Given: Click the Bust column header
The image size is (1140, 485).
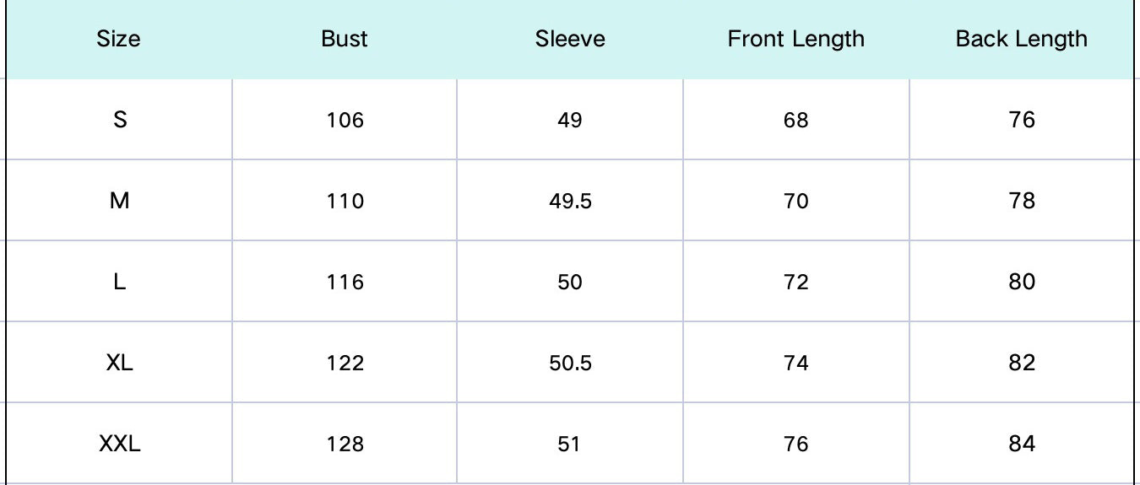Looking at the screenshot, I should coord(345,39).
